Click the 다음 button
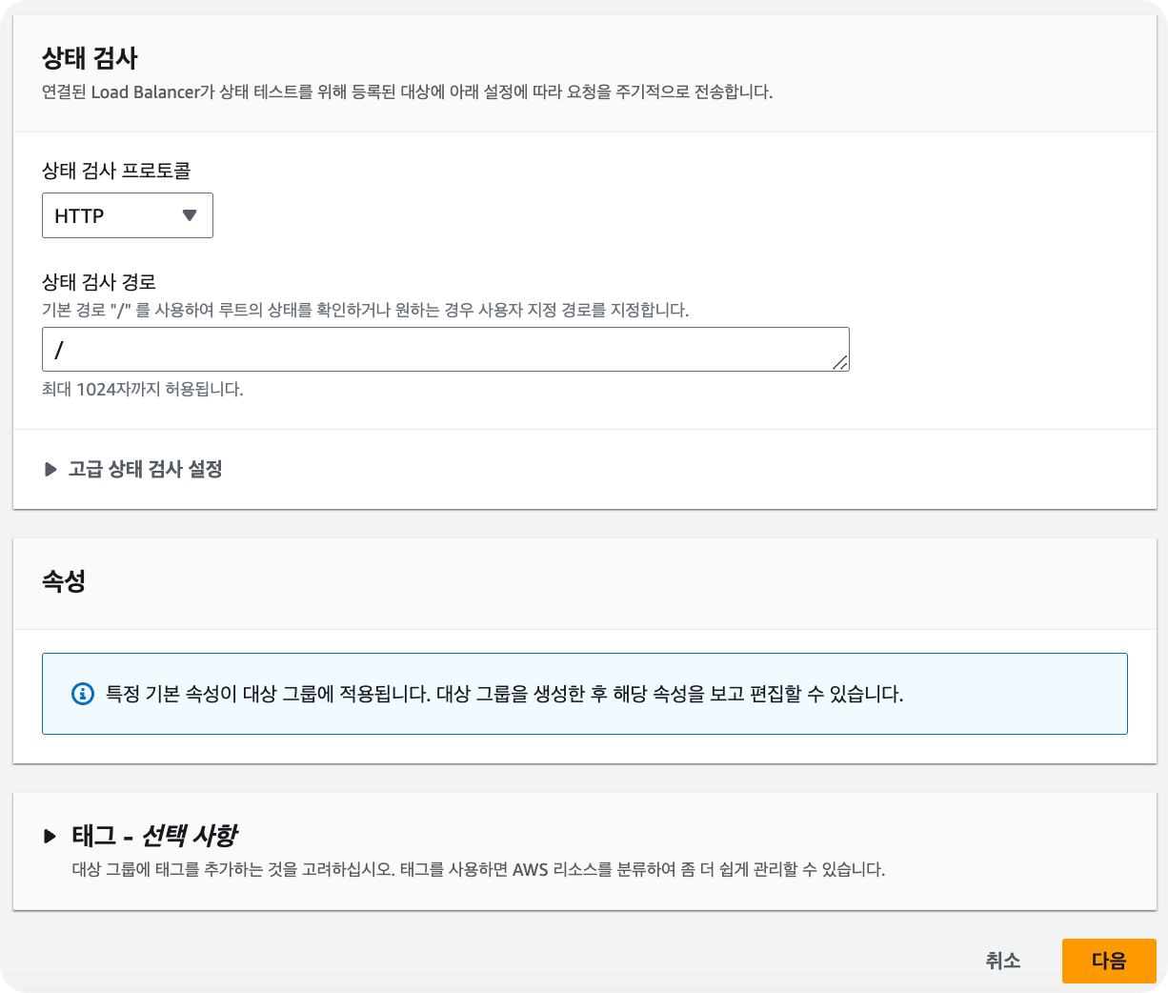The image size is (1168, 993). click(1109, 961)
